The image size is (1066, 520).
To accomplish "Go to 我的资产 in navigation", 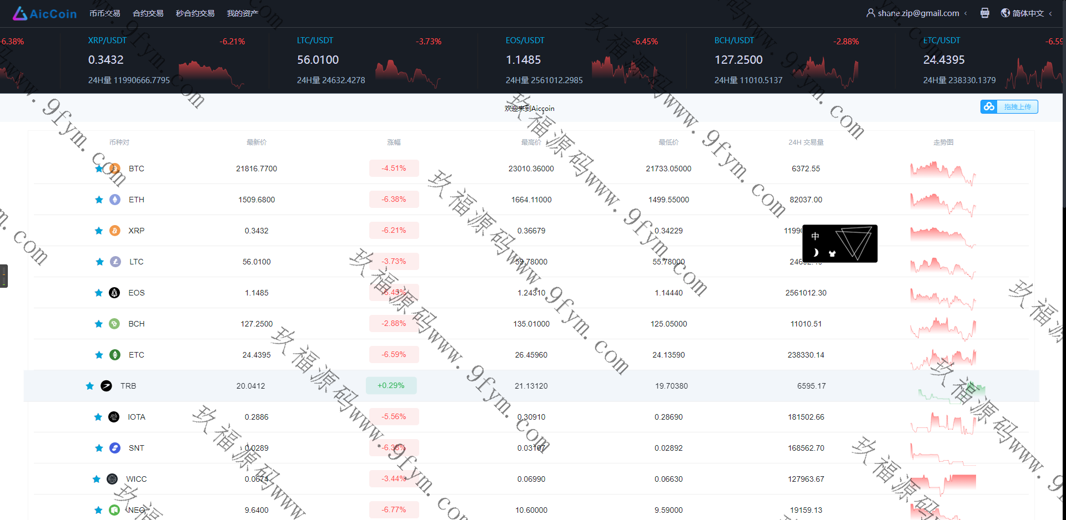I will pyautogui.click(x=242, y=13).
